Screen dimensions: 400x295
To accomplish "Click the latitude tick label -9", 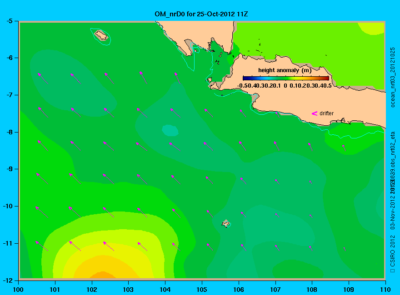I will click(x=9, y=169).
